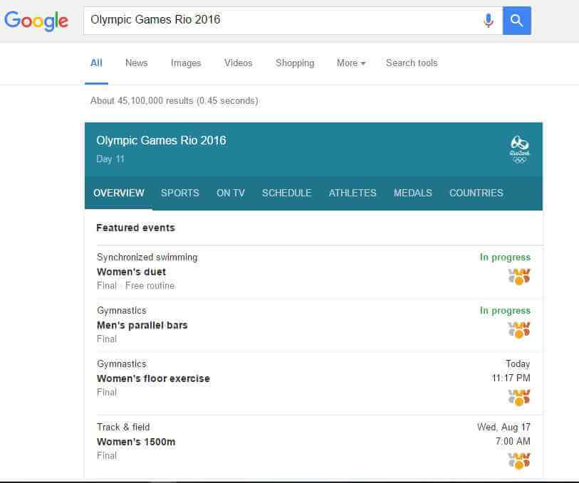Switch to News results
The width and height of the screenshot is (579, 483).
[136, 63]
